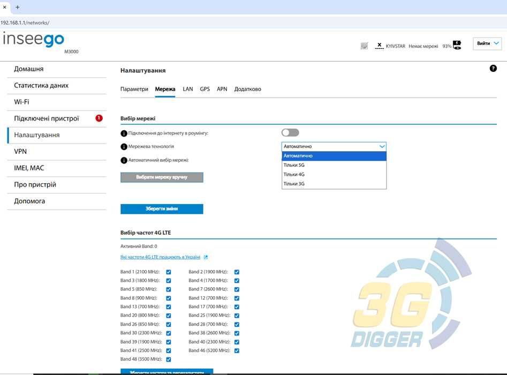Uncheck Band 1 (2100 MHz) checkbox

pyautogui.click(x=169, y=272)
